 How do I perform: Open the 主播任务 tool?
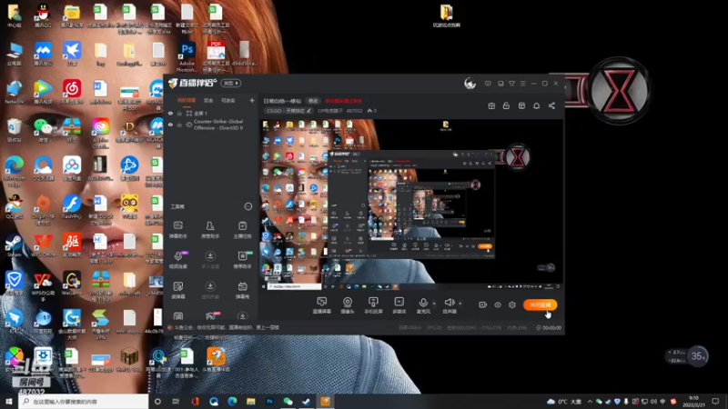pyautogui.click(x=242, y=230)
